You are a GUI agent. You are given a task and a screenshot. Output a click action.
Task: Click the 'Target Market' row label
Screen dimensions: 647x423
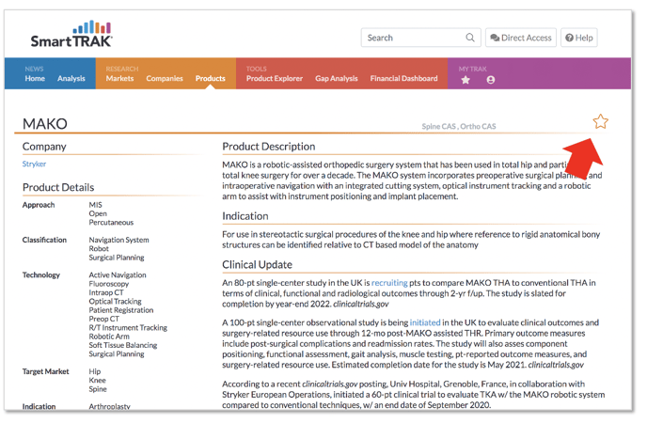tap(45, 371)
